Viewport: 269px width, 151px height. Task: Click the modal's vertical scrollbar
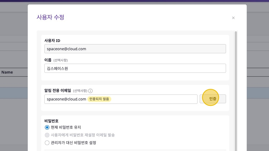236,82
